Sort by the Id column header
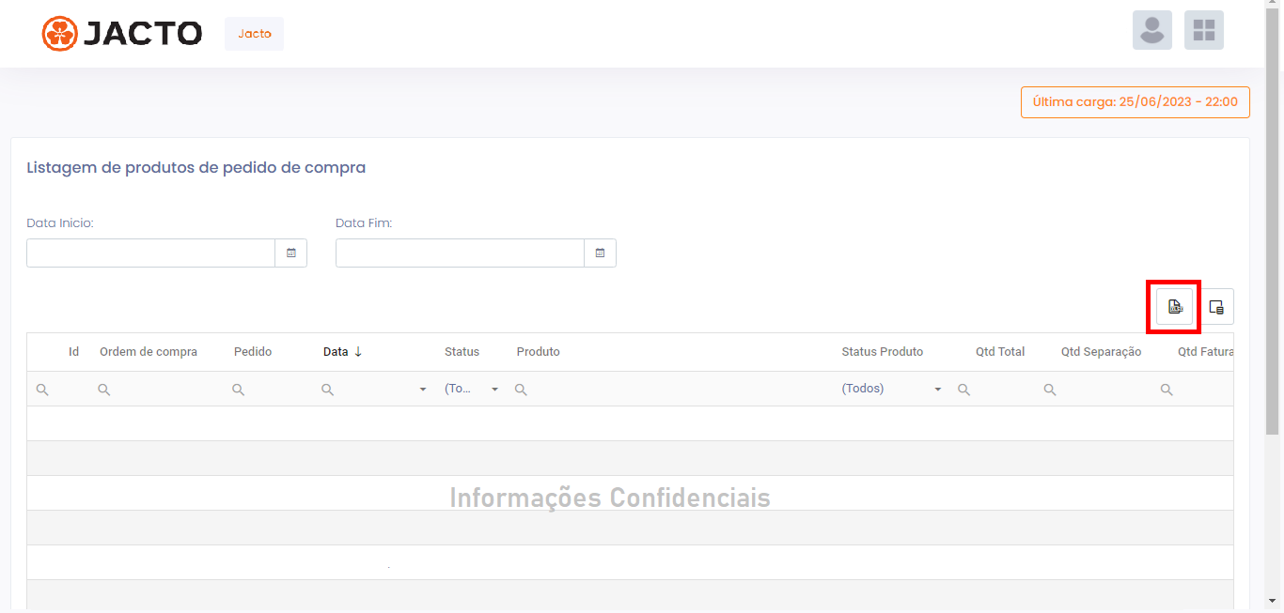 pyautogui.click(x=73, y=352)
